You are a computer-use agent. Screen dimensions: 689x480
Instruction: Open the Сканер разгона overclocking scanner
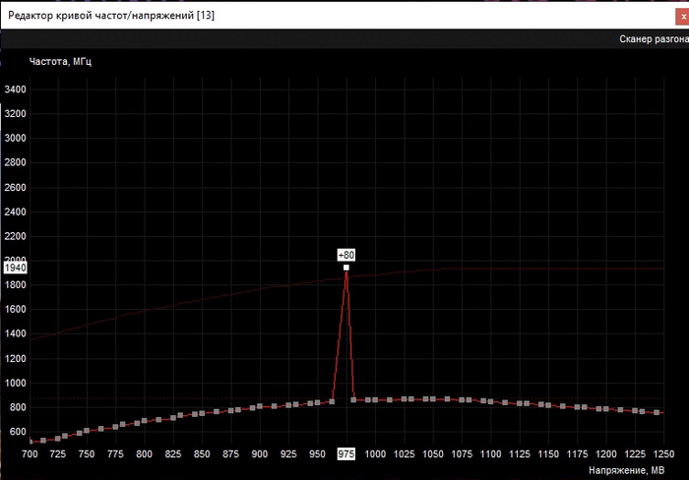tap(653, 39)
